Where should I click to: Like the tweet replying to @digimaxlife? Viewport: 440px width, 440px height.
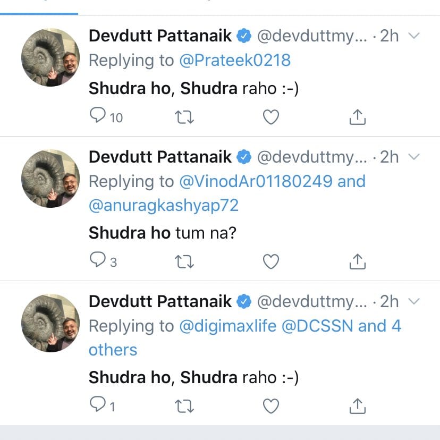271,406
